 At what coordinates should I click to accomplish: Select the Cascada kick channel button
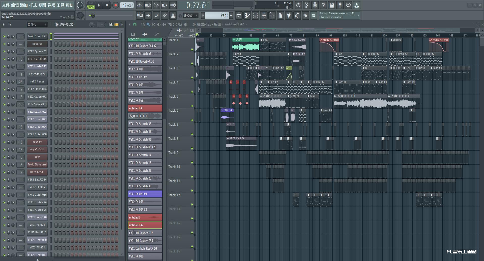tap(37, 74)
